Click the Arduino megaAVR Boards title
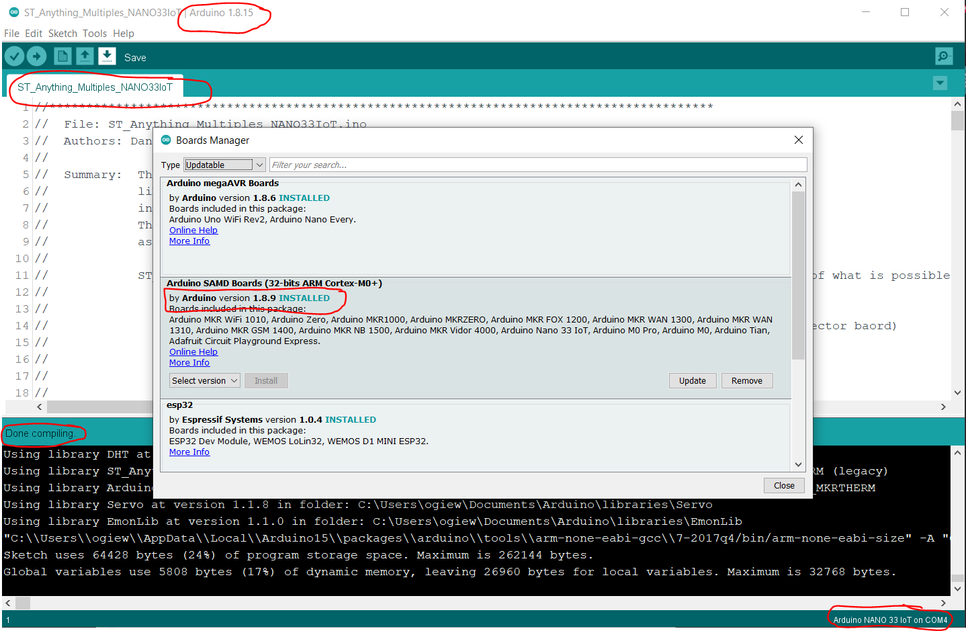 222,183
